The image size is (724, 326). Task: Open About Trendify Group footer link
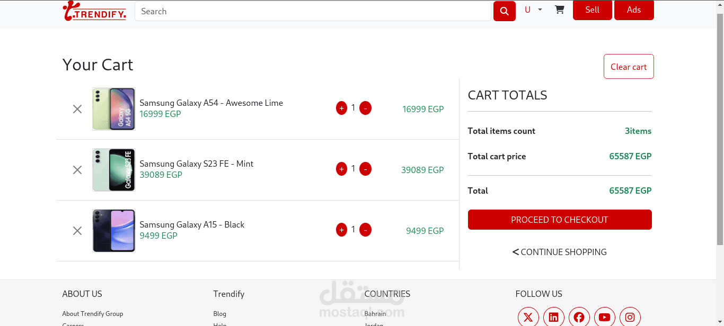[x=93, y=314]
